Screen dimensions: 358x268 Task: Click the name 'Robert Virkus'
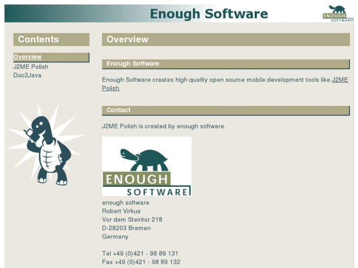tap(121, 211)
